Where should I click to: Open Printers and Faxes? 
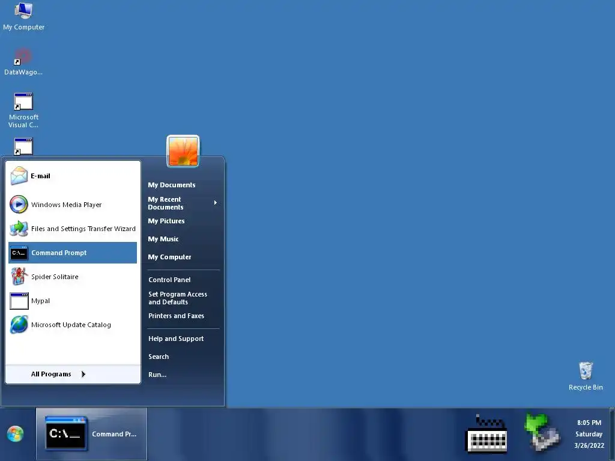click(176, 316)
